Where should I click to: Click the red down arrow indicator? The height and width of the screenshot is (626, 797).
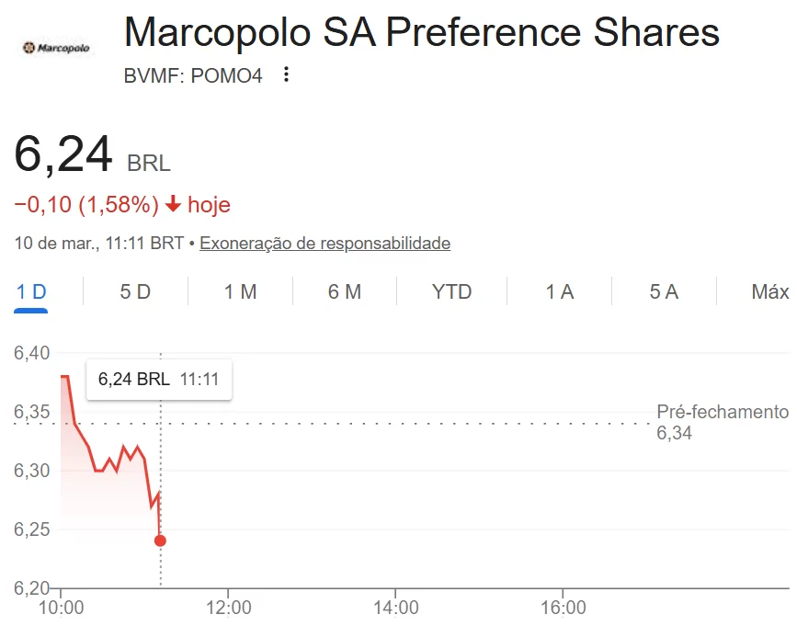(174, 204)
